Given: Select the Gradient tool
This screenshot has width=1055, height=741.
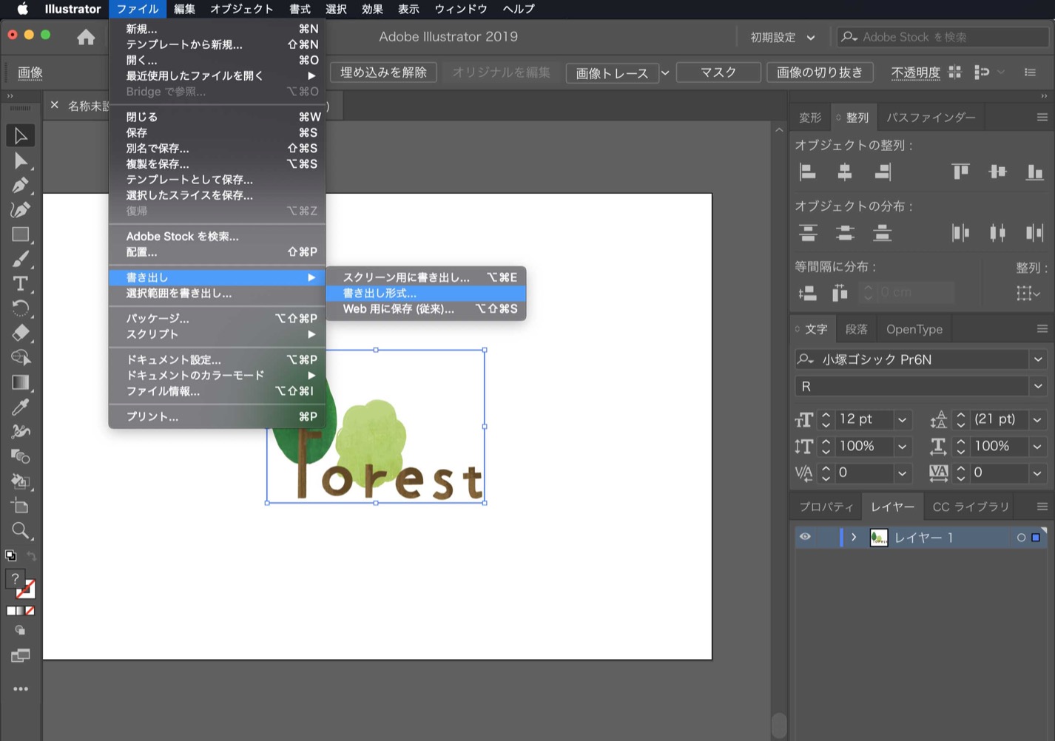Looking at the screenshot, I should (20, 382).
